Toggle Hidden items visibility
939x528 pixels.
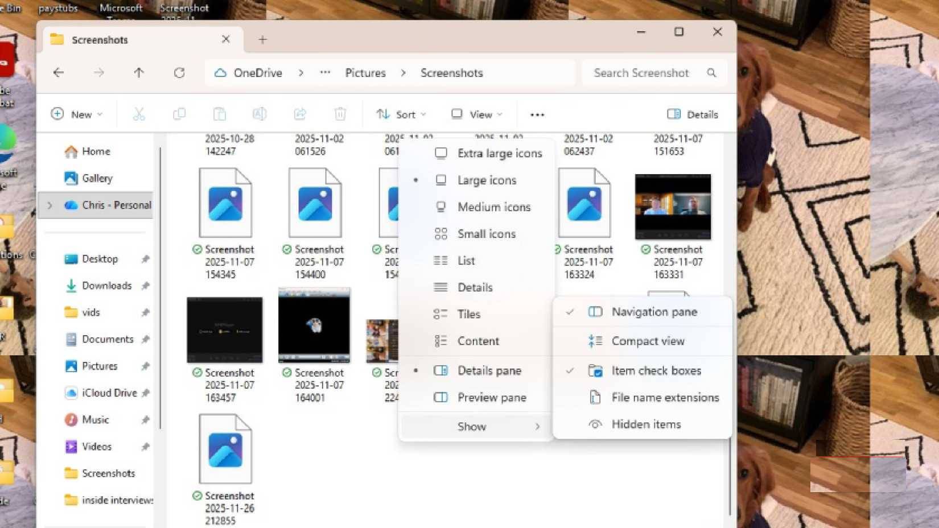(x=646, y=424)
